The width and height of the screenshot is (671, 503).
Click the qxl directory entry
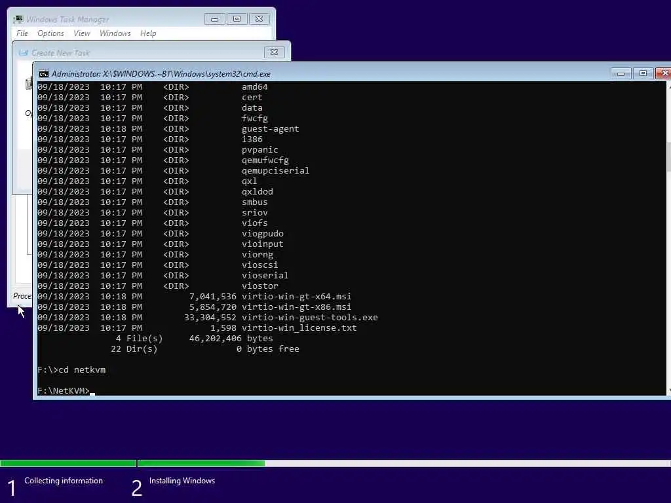(x=249, y=181)
